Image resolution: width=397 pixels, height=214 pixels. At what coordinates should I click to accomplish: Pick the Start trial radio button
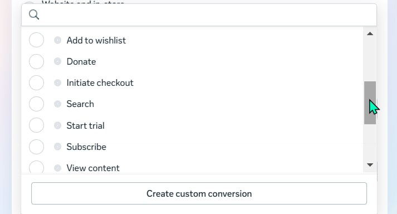36,125
